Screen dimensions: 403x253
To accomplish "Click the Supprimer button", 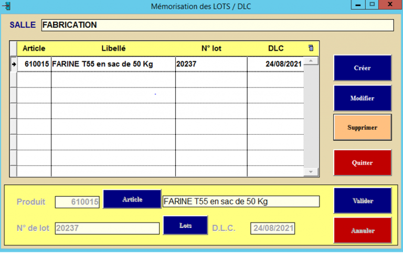I will pyautogui.click(x=362, y=127).
